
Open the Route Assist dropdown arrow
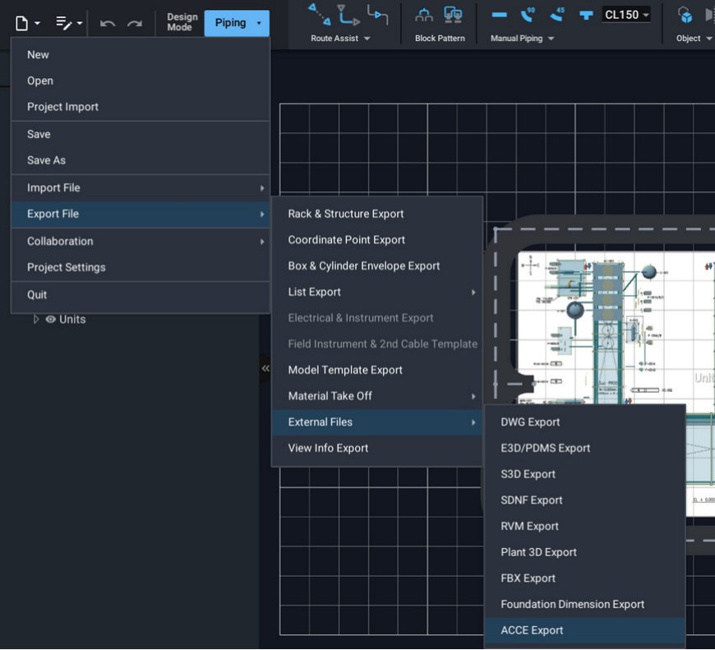tap(367, 39)
